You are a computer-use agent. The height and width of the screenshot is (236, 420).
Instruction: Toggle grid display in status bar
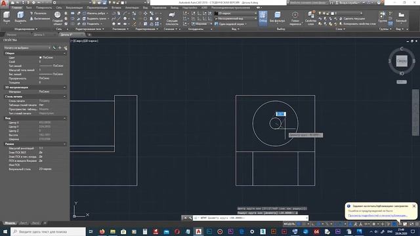299,224
